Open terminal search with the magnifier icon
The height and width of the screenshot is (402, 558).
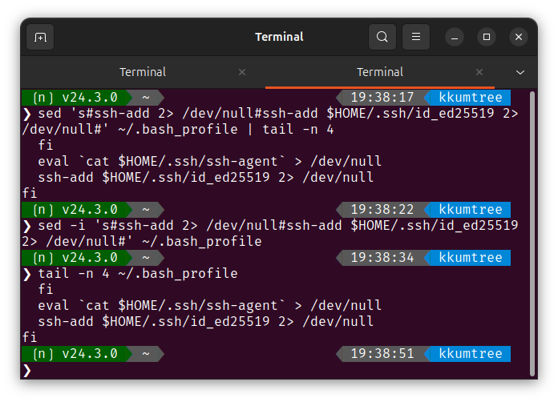[x=382, y=37]
